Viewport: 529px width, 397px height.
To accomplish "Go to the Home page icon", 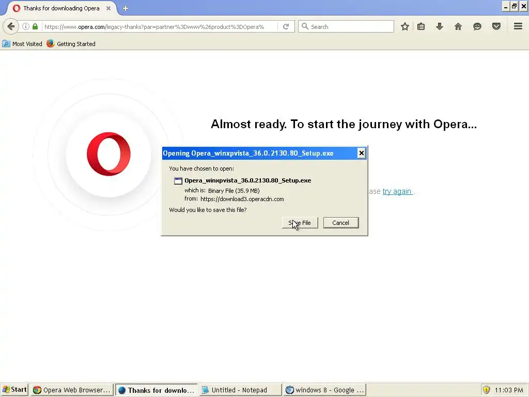I will coord(458,26).
